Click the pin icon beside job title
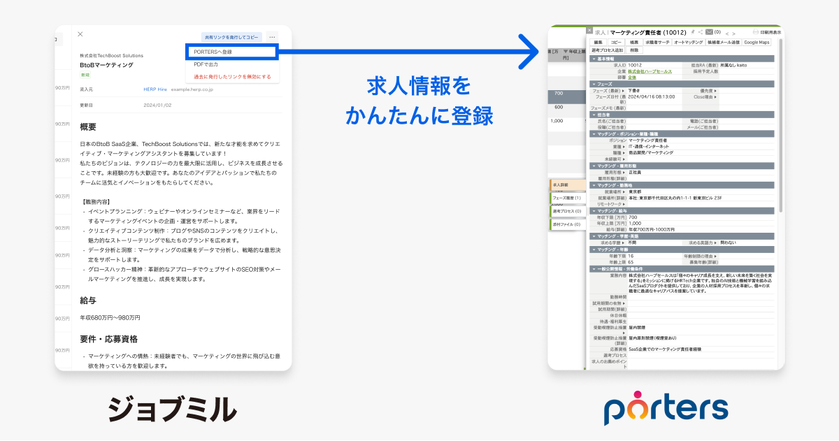Viewport: 839px width, 441px height. [692, 32]
